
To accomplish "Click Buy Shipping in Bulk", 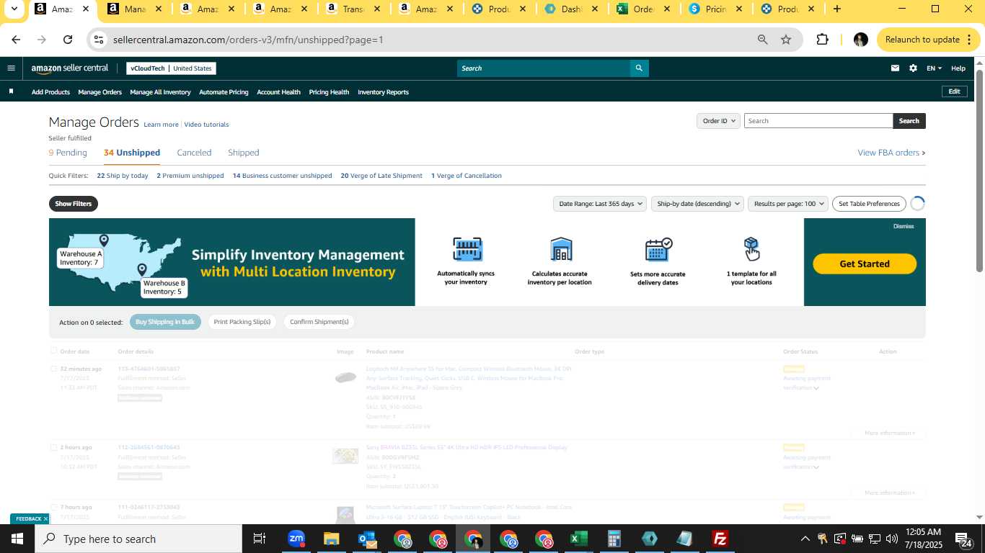I will [x=165, y=322].
